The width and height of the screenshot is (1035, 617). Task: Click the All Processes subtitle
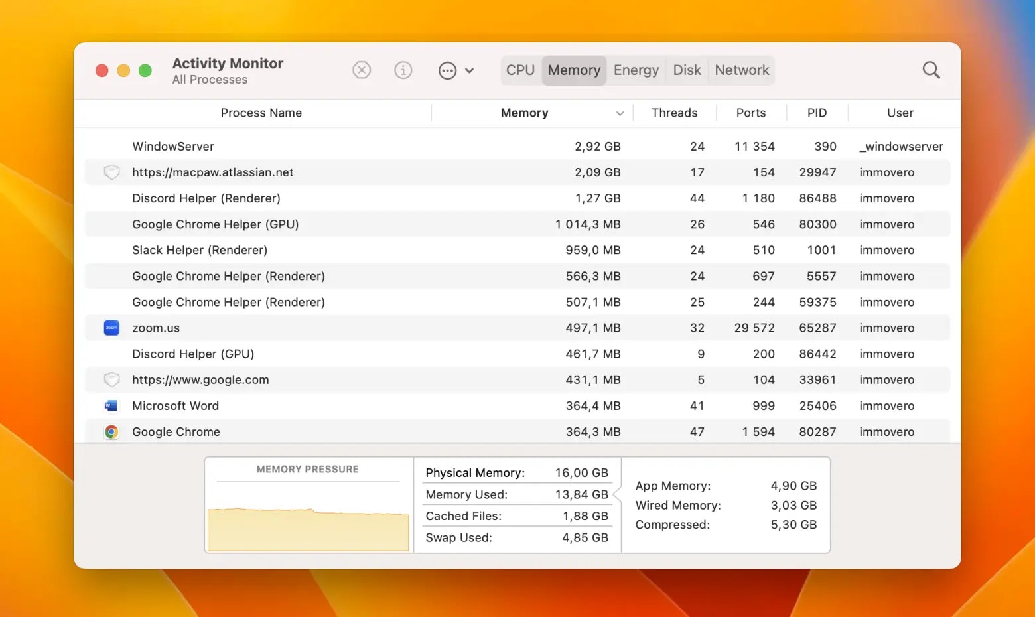(210, 80)
